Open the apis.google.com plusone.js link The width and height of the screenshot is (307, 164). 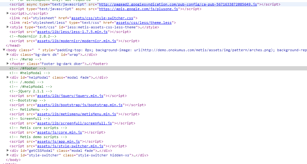pyautogui.click(x=138, y=9)
